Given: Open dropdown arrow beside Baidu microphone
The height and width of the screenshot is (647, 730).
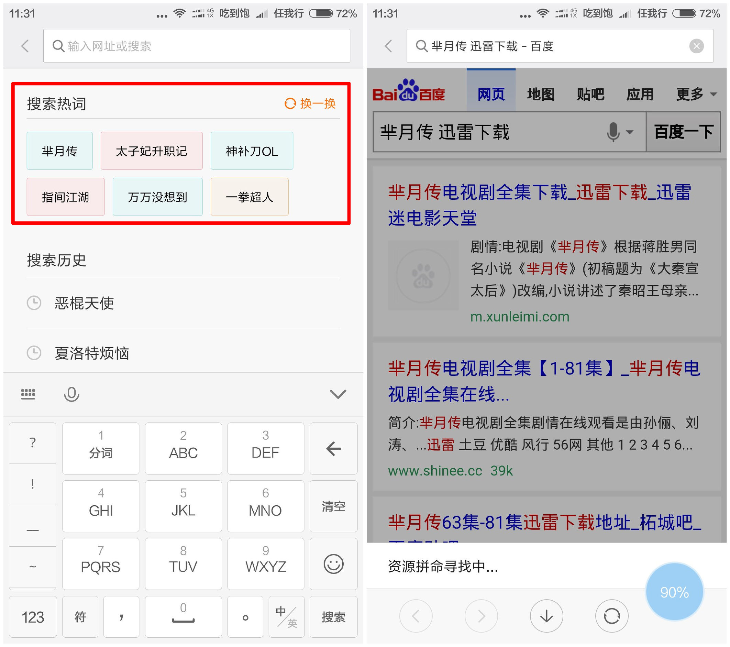Looking at the screenshot, I should (630, 133).
